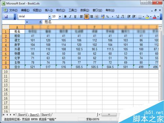Screen dimensions: 164x123
Task: Open the 视图(V) menu
Action: pos(37,10)
